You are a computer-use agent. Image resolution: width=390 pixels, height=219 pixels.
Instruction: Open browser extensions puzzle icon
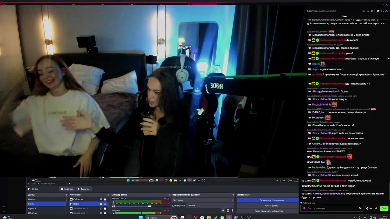pyautogui.click(x=382, y=11)
